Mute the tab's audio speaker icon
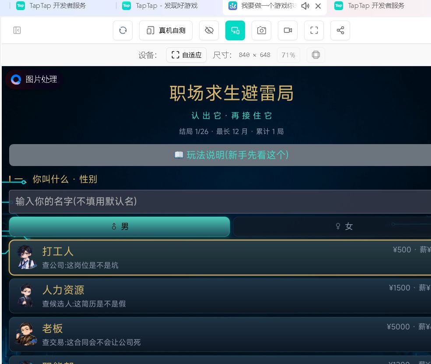Viewport: 431px width, 364px height. 305,6
